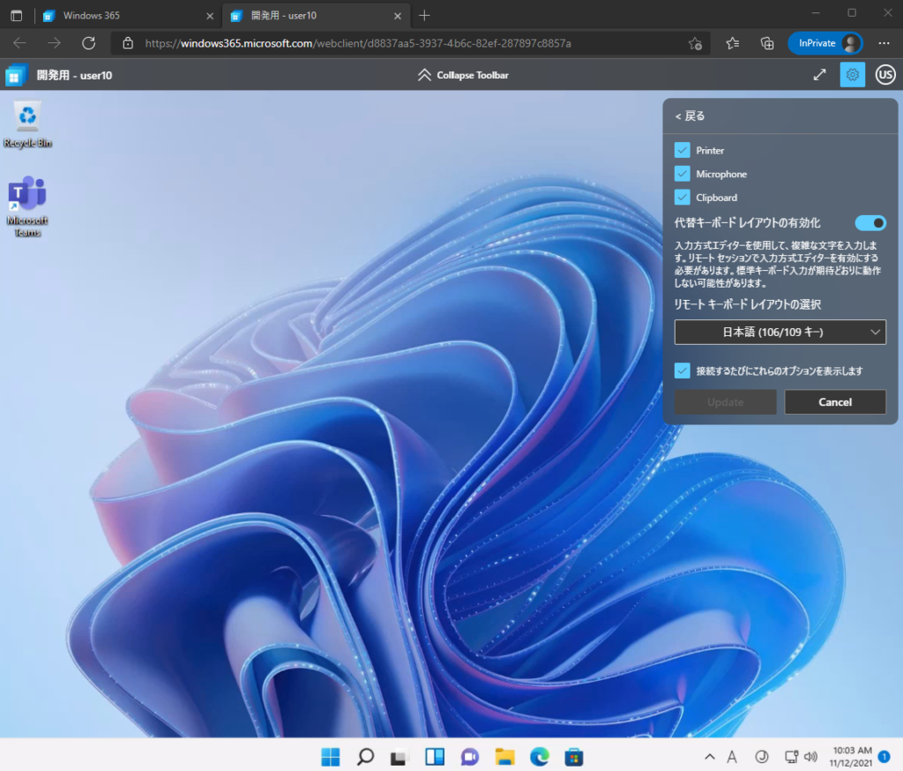Image resolution: width=903 pixels, height=771 pixels.
Task: Click the browser Back arrow
Action: click(19, 43)
